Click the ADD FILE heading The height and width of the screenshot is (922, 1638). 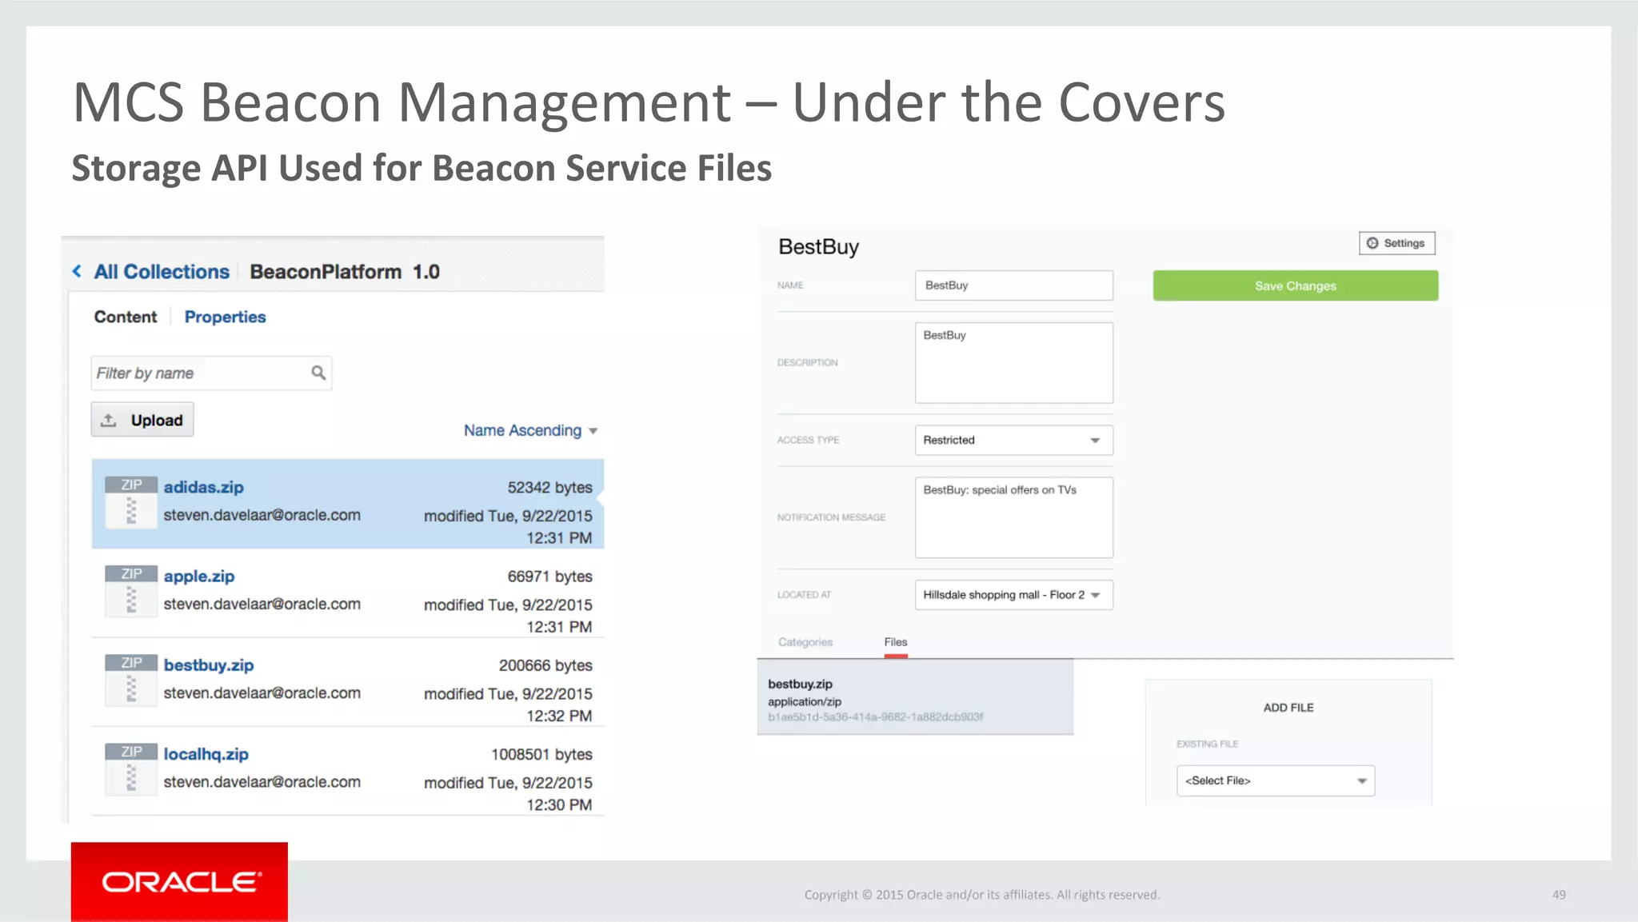(1288, 708)
